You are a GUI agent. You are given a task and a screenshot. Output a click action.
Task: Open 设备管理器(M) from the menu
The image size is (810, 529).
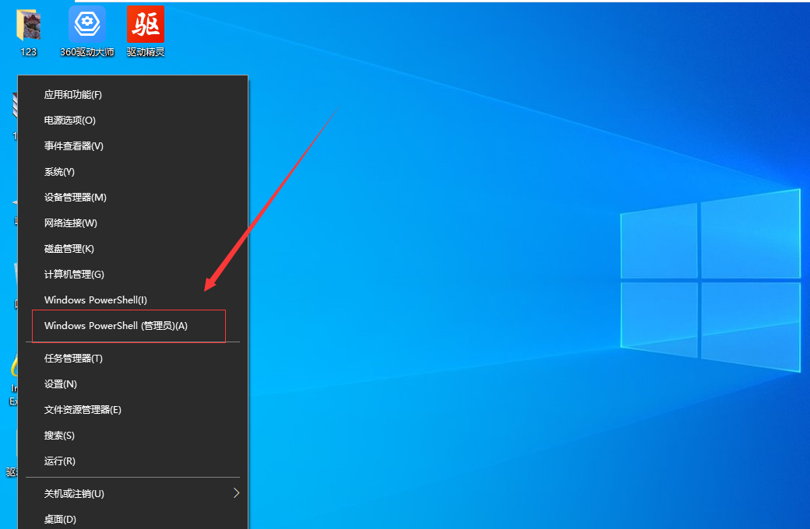[x=76, y=198]
